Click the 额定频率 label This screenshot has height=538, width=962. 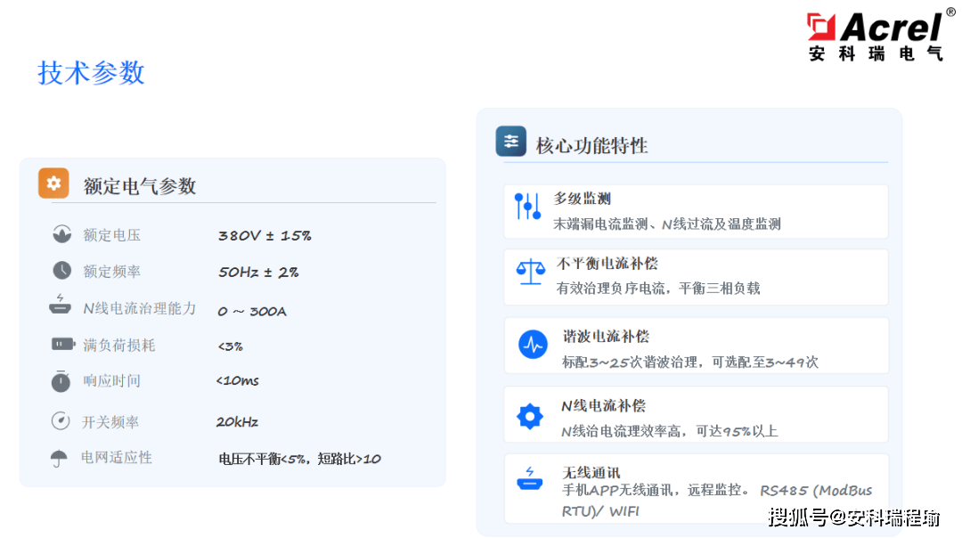click(111, 271)
